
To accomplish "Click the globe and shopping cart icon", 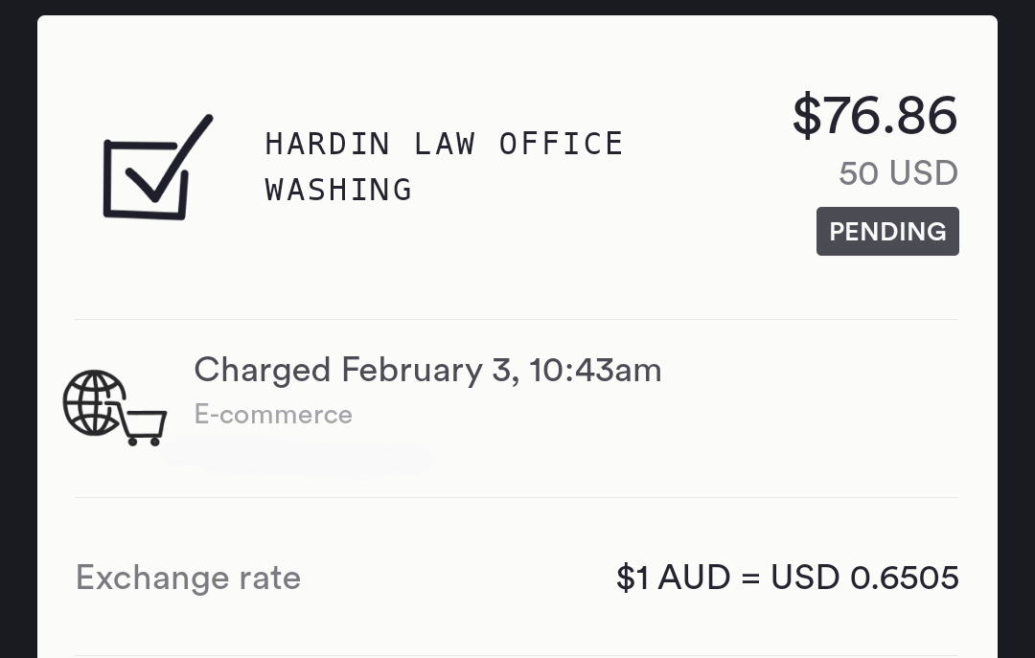I will point(115,407).
